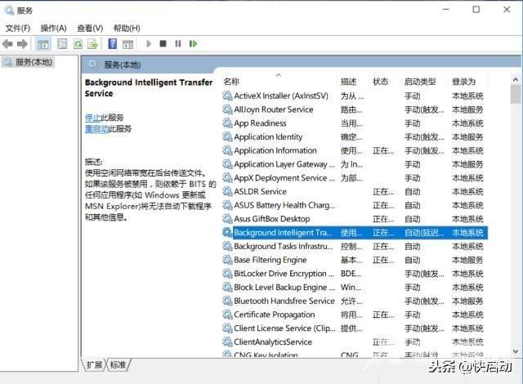Click the 停止 link to stop service
This screenshot has width=523, height=384.
click(92, 118)
